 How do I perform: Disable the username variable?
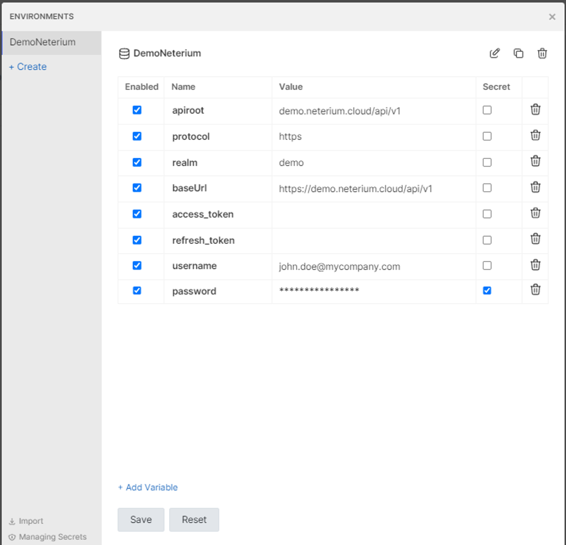pyautogui.click(x=137, y=266)
